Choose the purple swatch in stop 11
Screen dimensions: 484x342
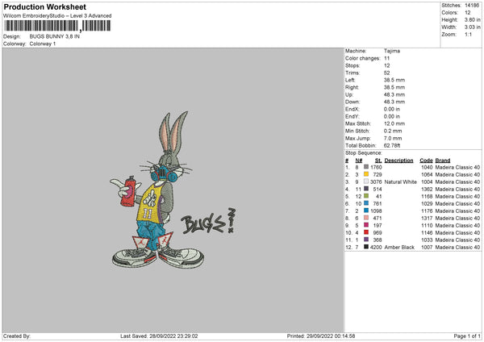(367, 240)
